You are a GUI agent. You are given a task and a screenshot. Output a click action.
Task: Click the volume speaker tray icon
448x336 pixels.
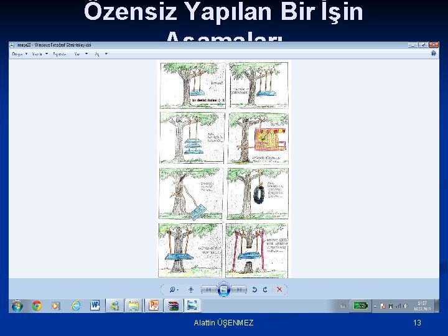coord(406,306)
